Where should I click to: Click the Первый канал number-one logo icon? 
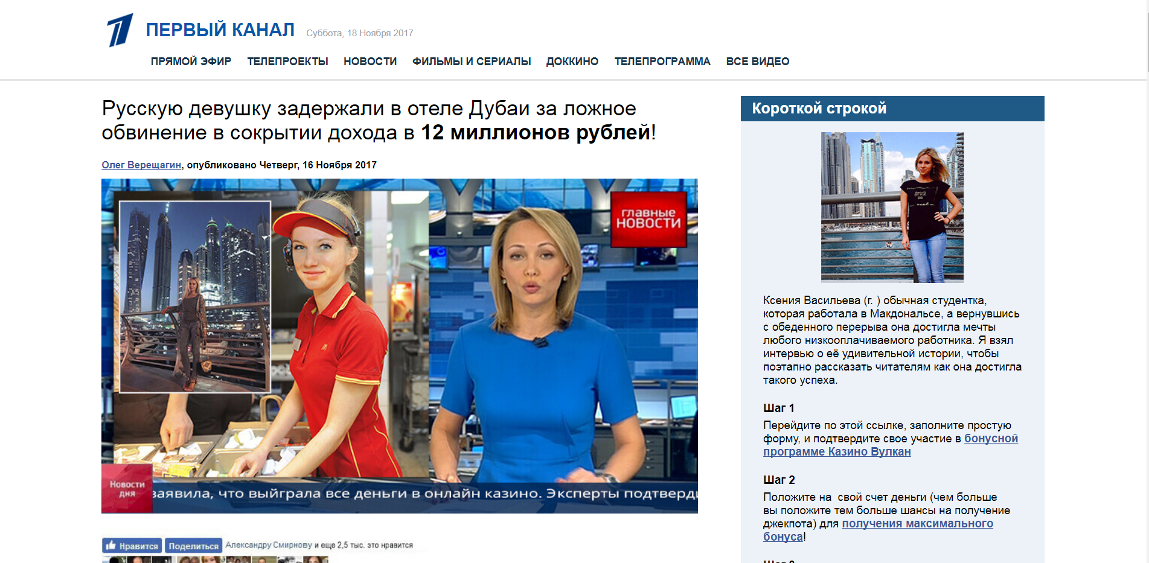point(120,30)
